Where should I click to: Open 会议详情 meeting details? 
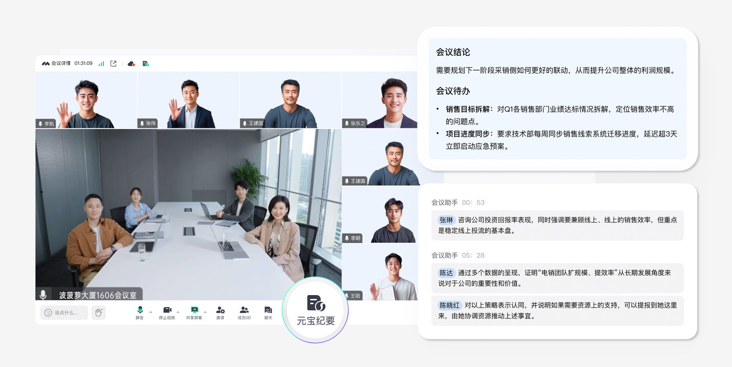tap(60, 64)
